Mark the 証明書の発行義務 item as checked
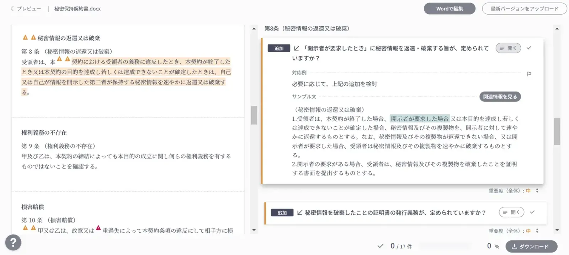The image size is (569, 255). point(532,212)
